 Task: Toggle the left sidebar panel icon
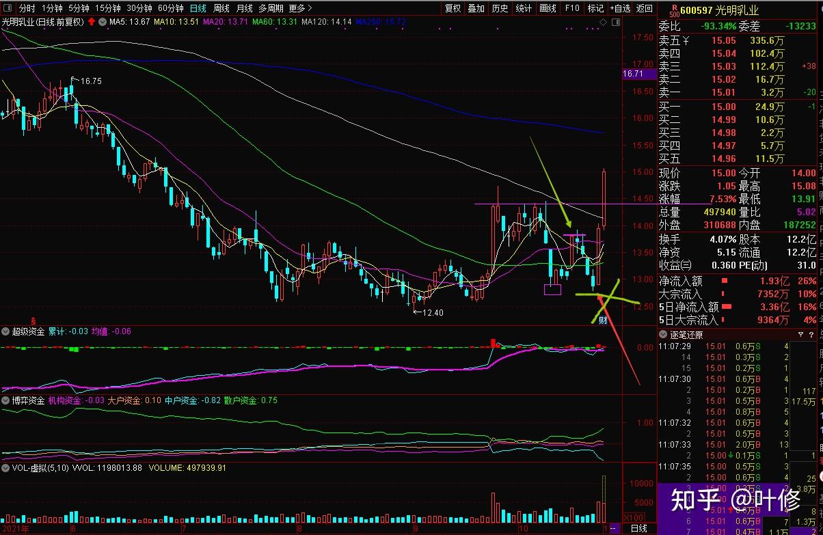pos(7,9)
